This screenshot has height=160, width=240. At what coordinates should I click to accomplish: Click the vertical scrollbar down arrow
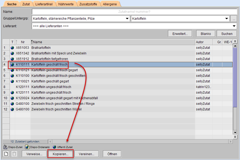click(235, 133)
